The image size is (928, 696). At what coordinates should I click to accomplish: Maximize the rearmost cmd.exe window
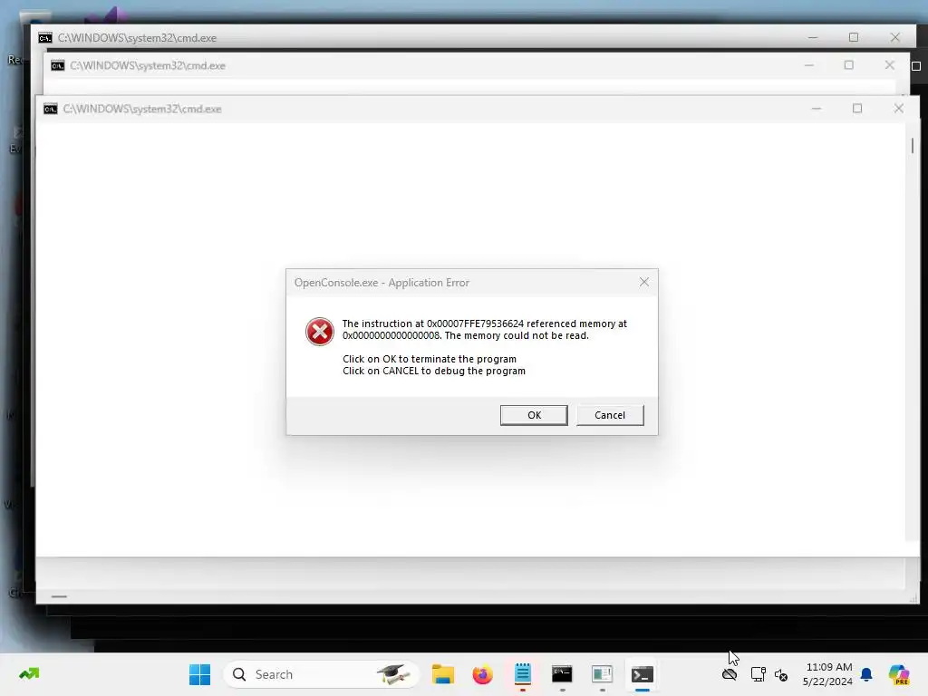[854, 37]
